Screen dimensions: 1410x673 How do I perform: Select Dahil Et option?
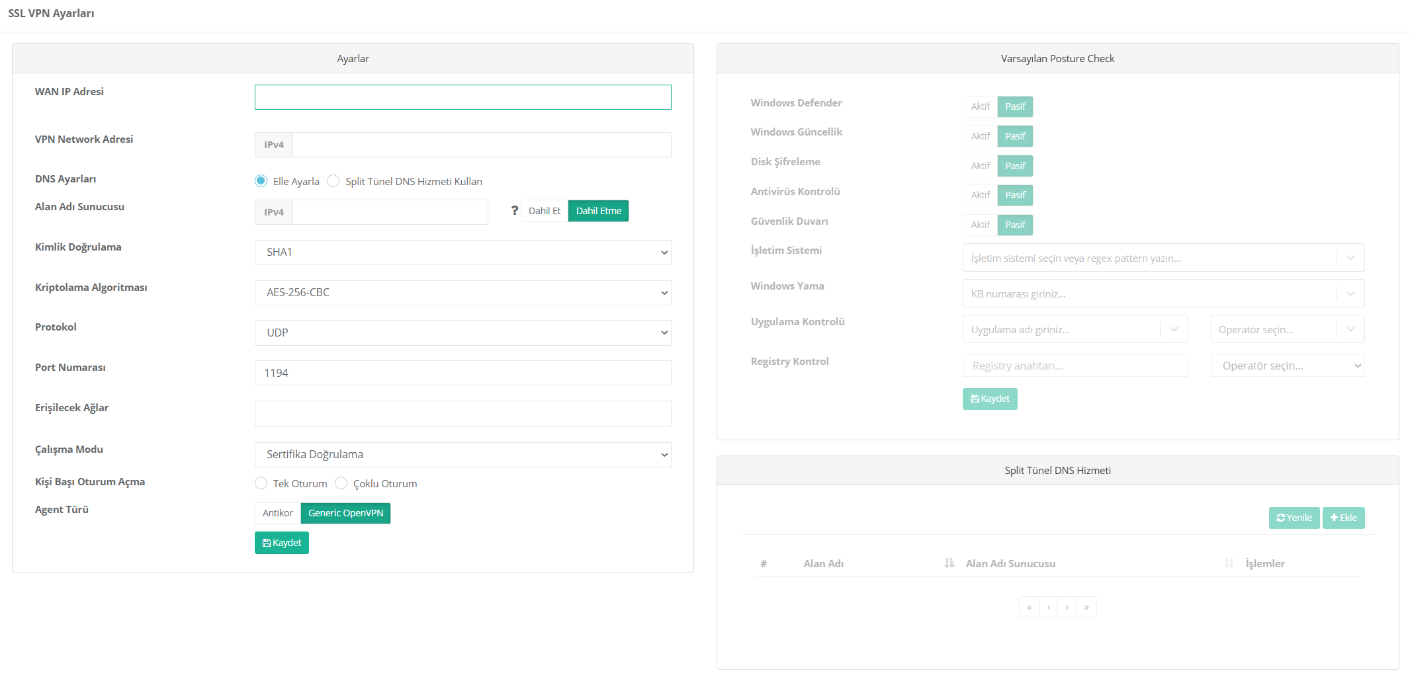click(x=544, y=211)
